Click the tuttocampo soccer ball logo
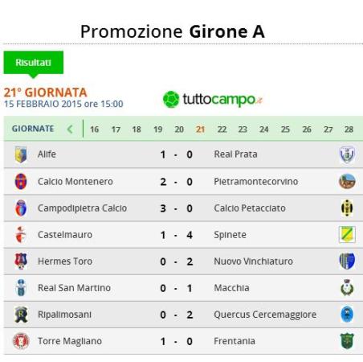The width and height of the screenshot is (363, 362). [171, 100]
